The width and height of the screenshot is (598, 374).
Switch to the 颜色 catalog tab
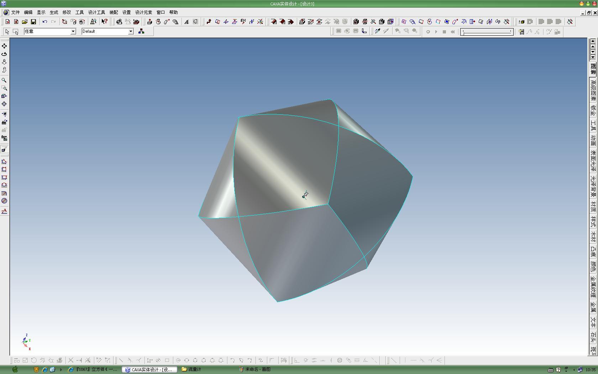coord(593,266)
